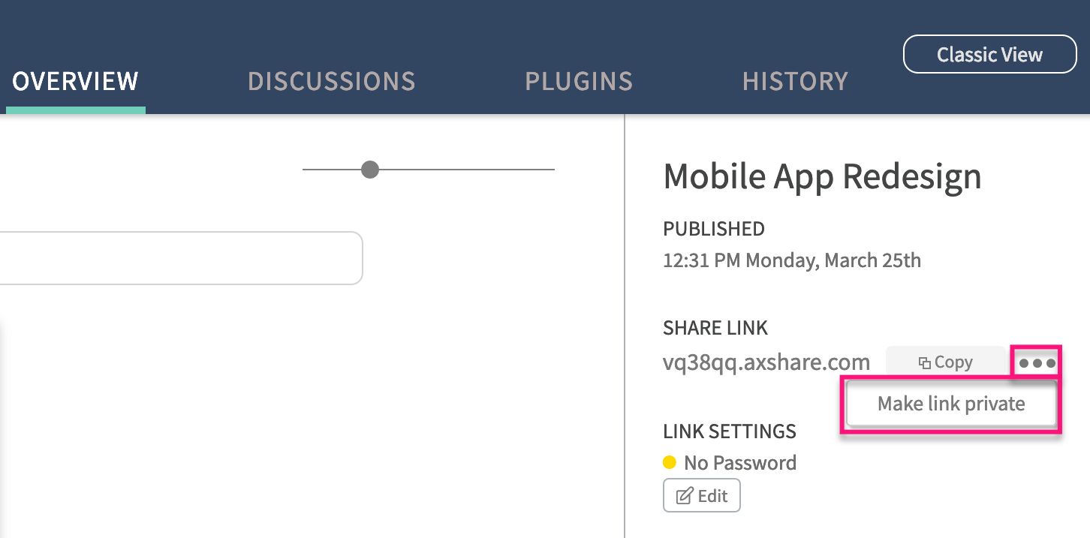Click the vq38qq.axshare.com share link
The height and width of the screenshot is (538, 1090).
pyautogui.click(x=766, y=362)
